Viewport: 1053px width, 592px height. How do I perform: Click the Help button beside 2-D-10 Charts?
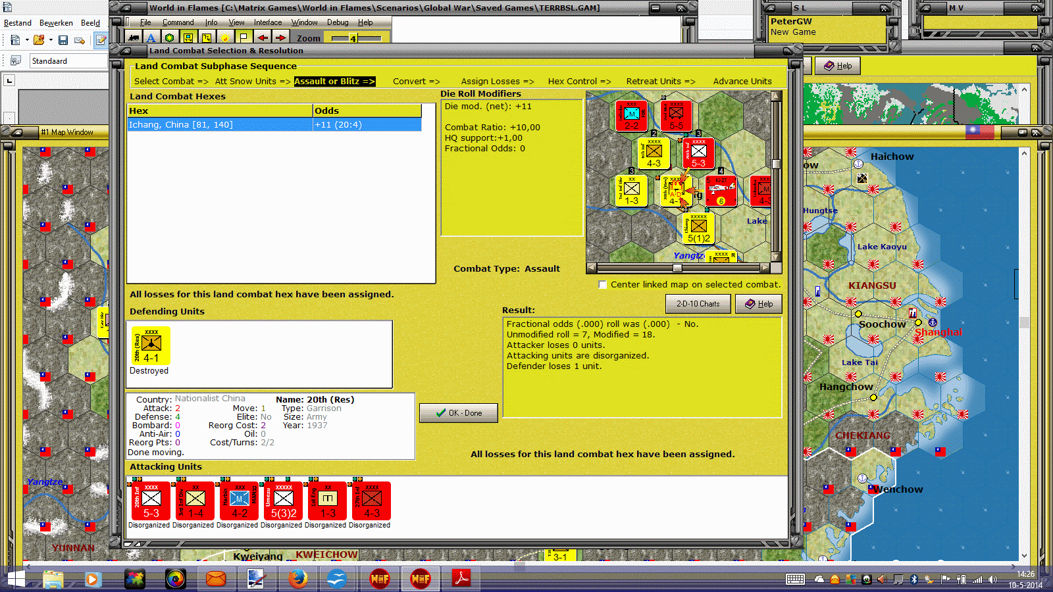pos(759,304)
